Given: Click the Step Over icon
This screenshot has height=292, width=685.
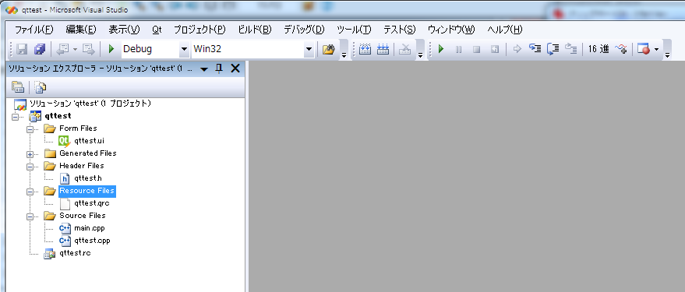Looking at the screenshot, I should coord(553,49).
